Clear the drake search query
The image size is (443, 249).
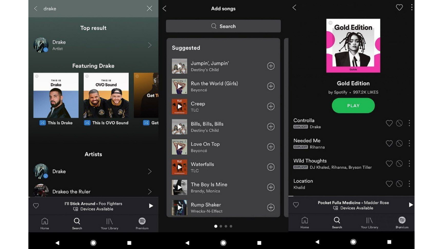coord(149,8)
